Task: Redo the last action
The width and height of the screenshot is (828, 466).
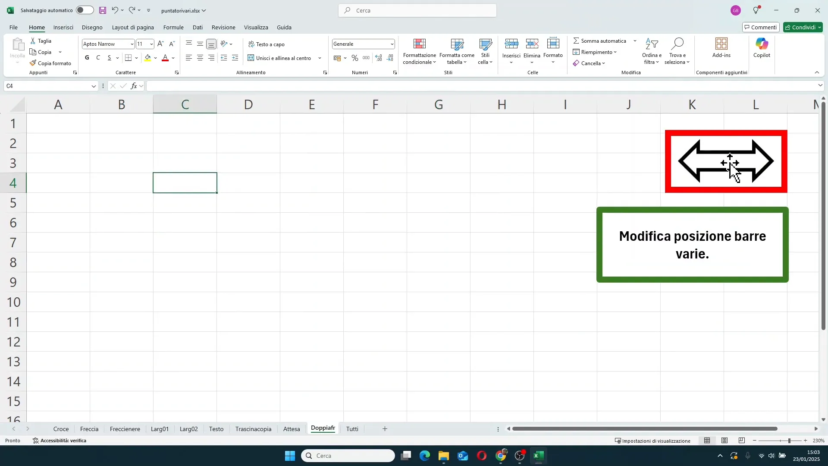Action: (x=132, y=10)
